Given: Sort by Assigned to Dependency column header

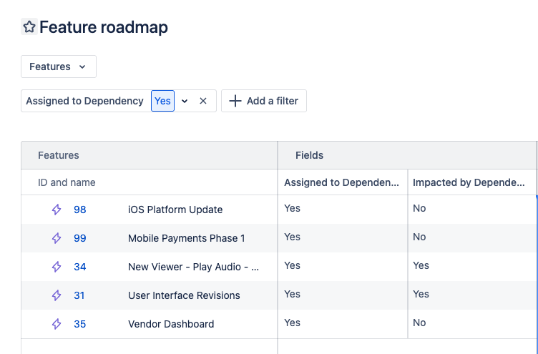Looking at the screenshot, I should 341,182.
